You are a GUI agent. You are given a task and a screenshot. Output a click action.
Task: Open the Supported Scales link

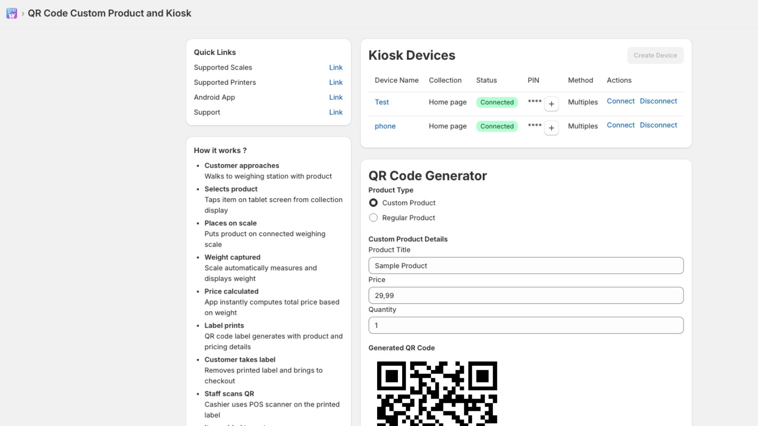click(335, 68)
